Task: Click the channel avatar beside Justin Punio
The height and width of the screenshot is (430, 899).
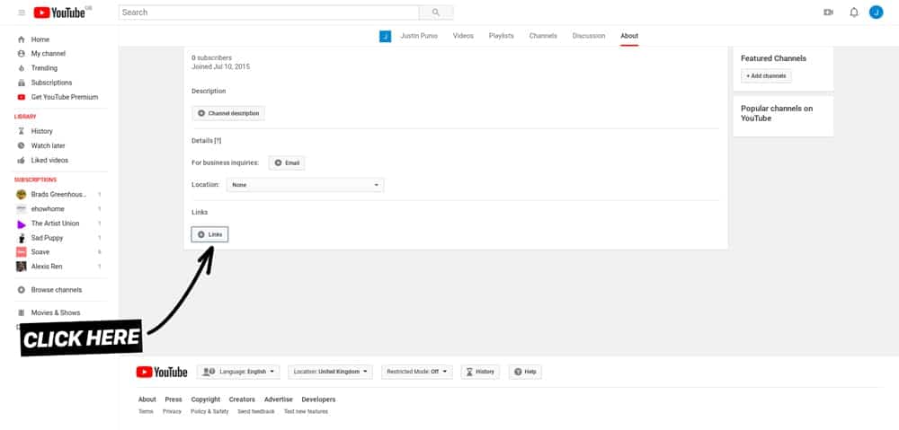Action: (x=386, y=36)
